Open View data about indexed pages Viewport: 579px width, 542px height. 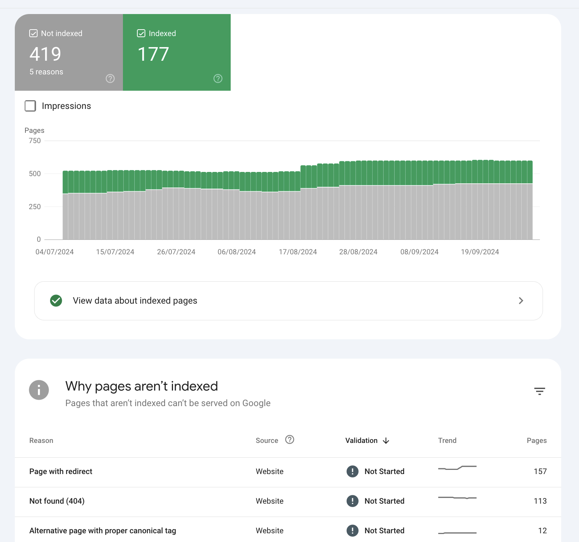coord(288,301)
